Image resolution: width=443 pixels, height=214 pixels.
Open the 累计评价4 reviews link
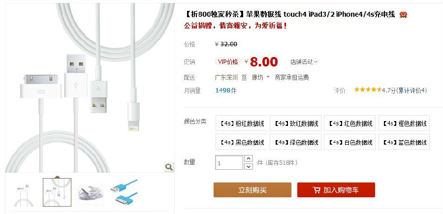coord(411,91)
